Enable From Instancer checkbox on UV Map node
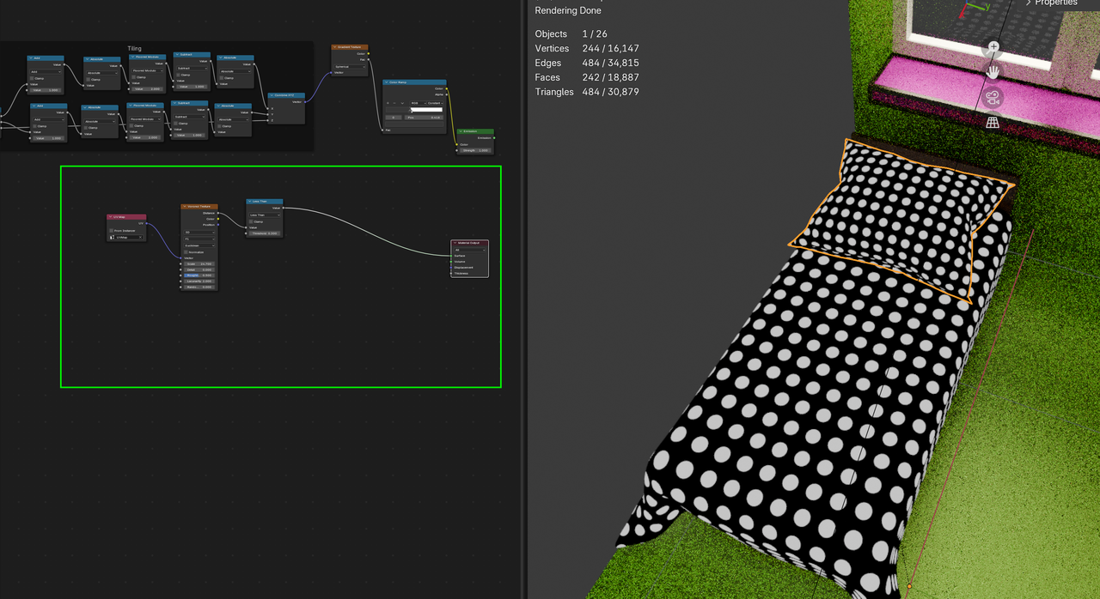 coord(111,231)
